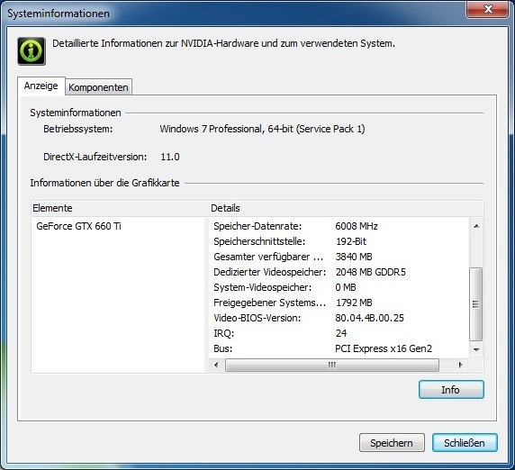The image size is (515, 470).
Task: Click the 80.04.4B.00.25 BIOS value
Action: 369,318
